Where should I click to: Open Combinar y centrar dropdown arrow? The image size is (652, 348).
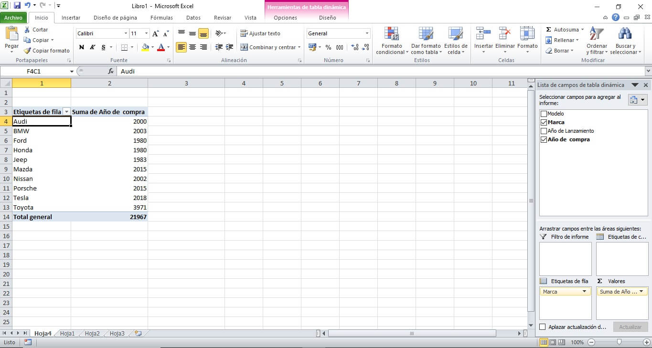click(x=299, y=47)
